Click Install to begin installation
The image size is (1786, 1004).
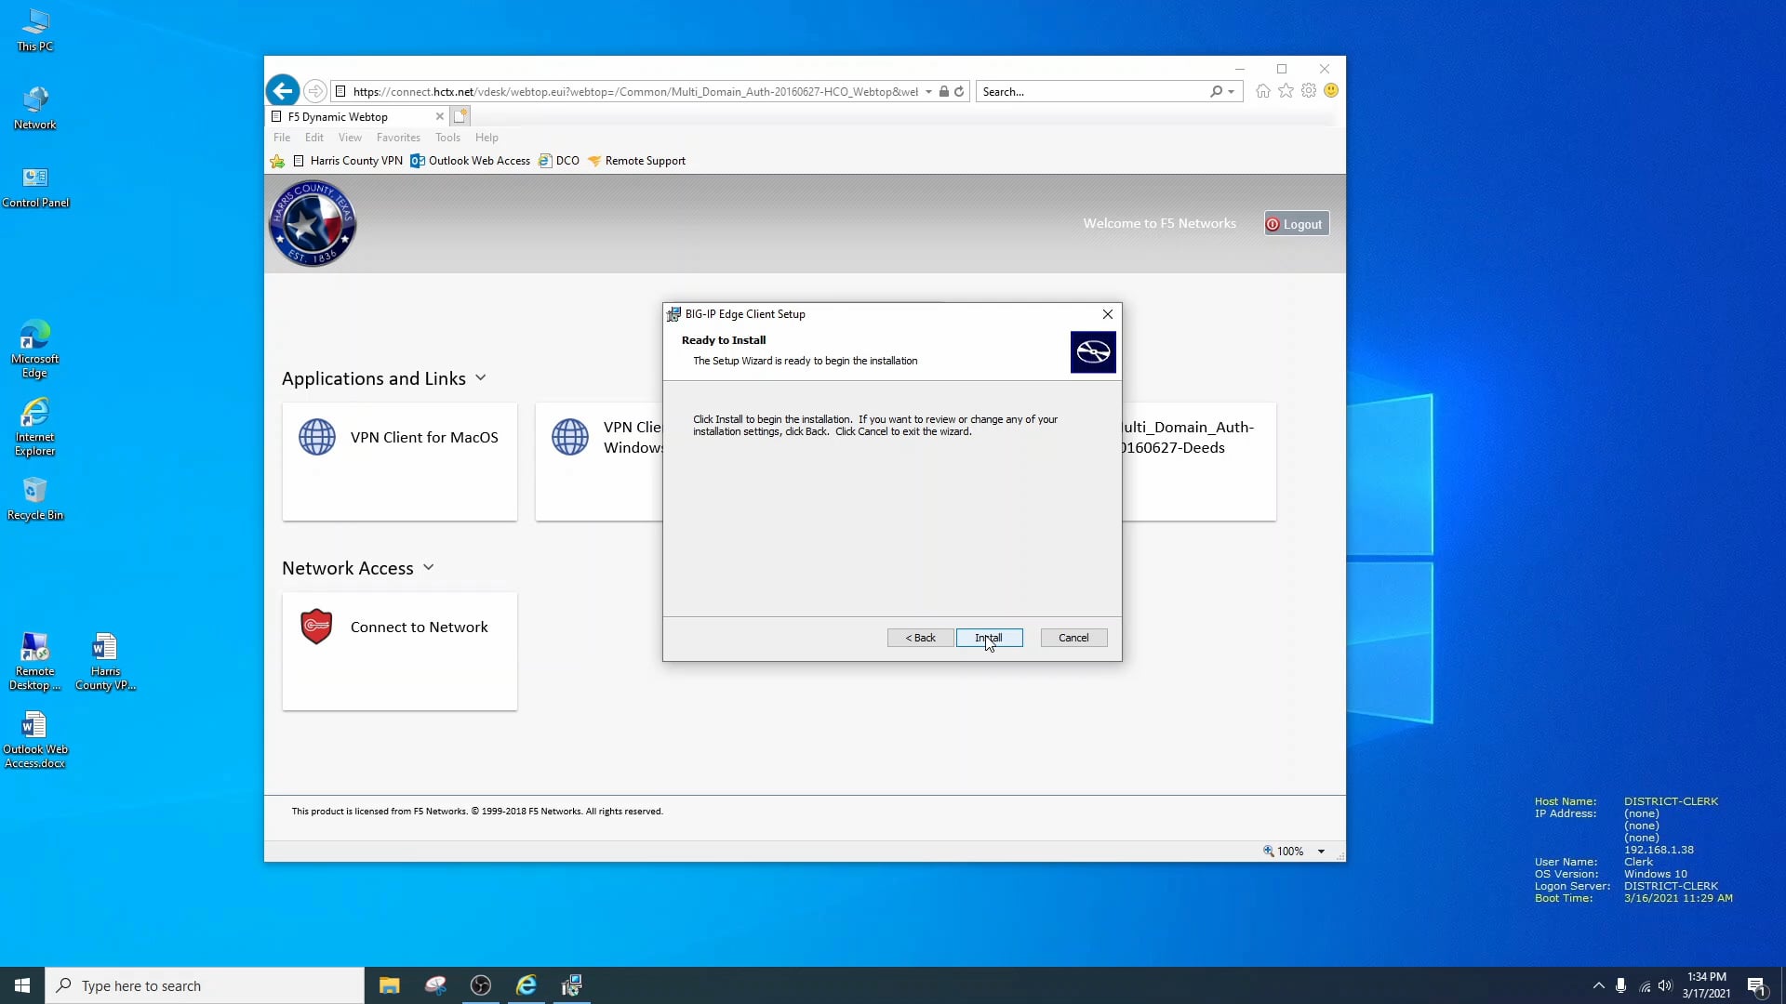(x=989, y=638)
